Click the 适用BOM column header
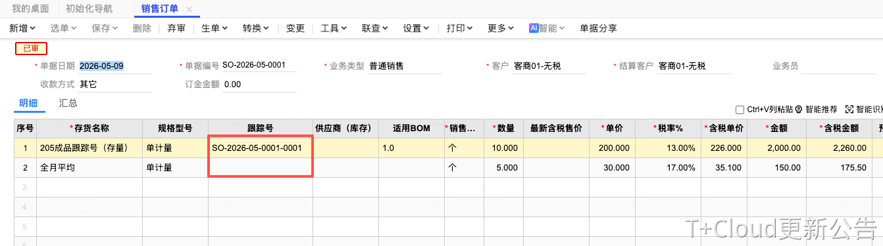 (x=412, y=129)
